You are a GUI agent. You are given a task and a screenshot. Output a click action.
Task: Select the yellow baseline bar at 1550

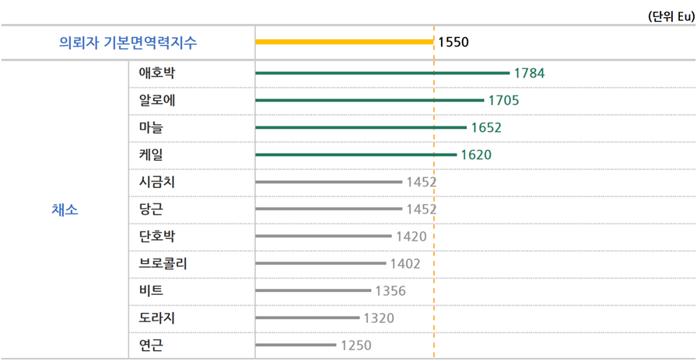344,42
